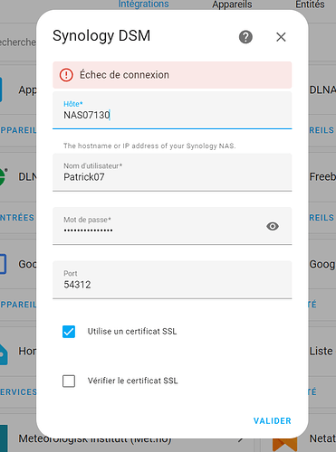Click the red error icon in the alert
Viewport: 336px width, 452px height.
[x=66, y=75]
